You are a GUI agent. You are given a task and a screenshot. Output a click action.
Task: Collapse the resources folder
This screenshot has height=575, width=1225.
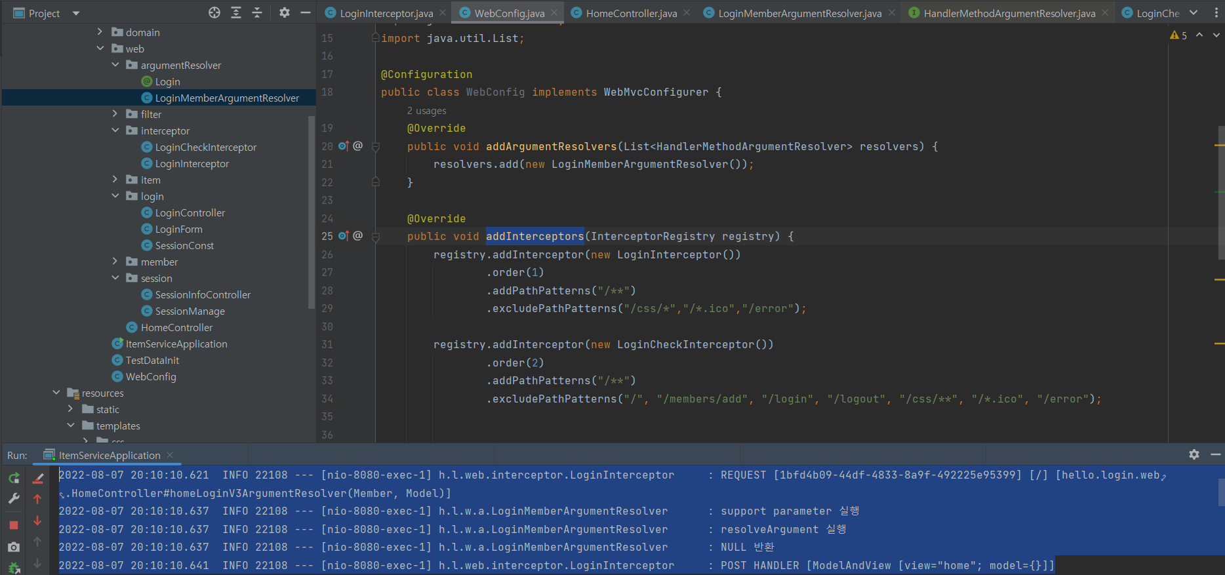(56, 392)
